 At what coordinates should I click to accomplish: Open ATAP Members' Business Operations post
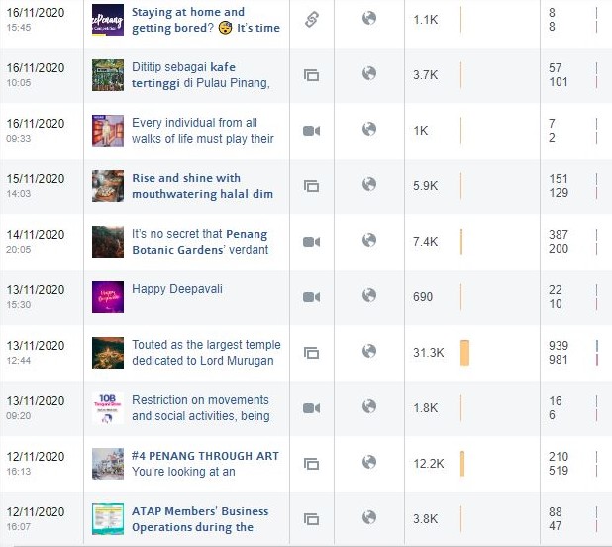pyautogui.click(x=200, y=519)
